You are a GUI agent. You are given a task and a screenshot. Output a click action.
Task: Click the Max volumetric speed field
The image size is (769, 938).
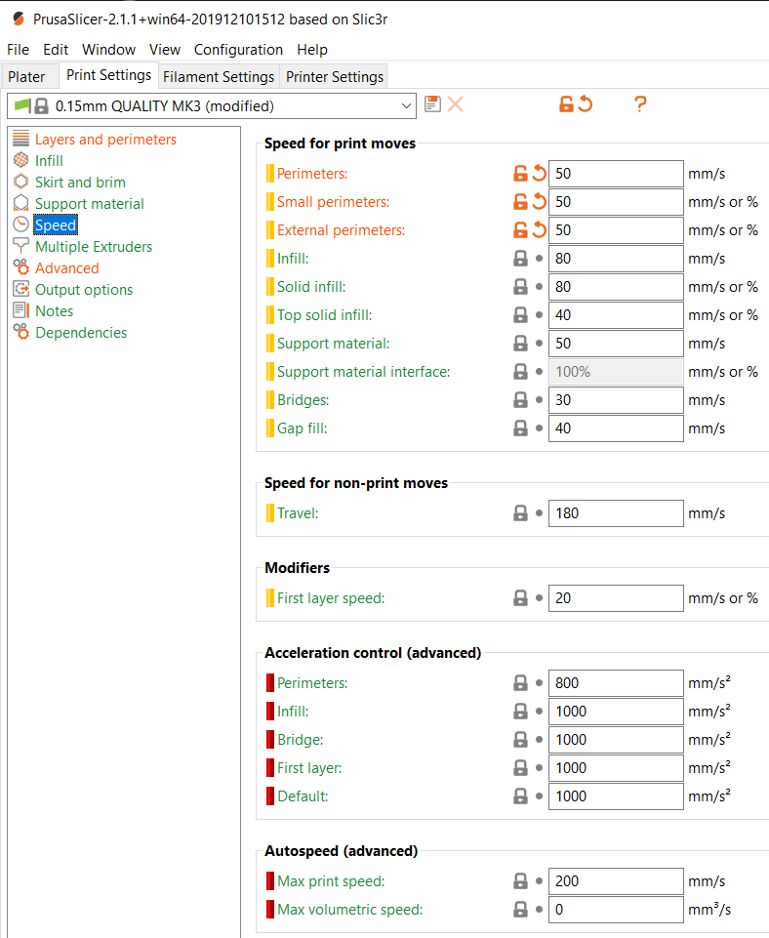coord(616,910)
